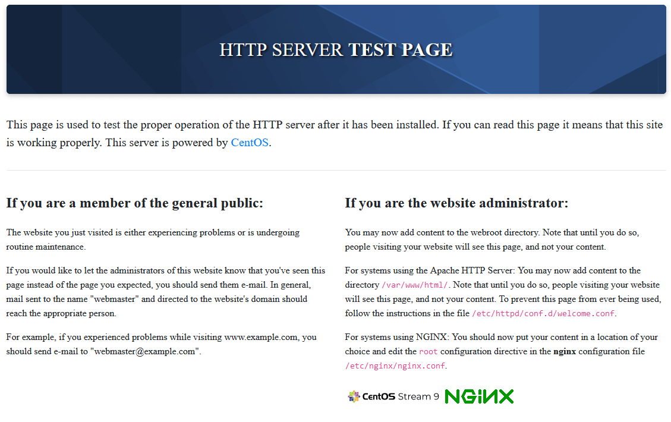This screenshot has width=671, height=422.
Task: Click the Apache HTTP Server text
Action: 471,270
